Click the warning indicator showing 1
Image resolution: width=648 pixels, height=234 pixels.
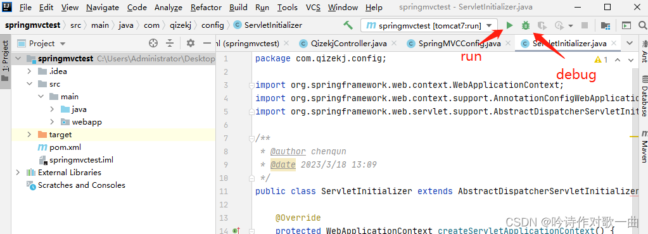pyautogui.click(x=601, y=60)
